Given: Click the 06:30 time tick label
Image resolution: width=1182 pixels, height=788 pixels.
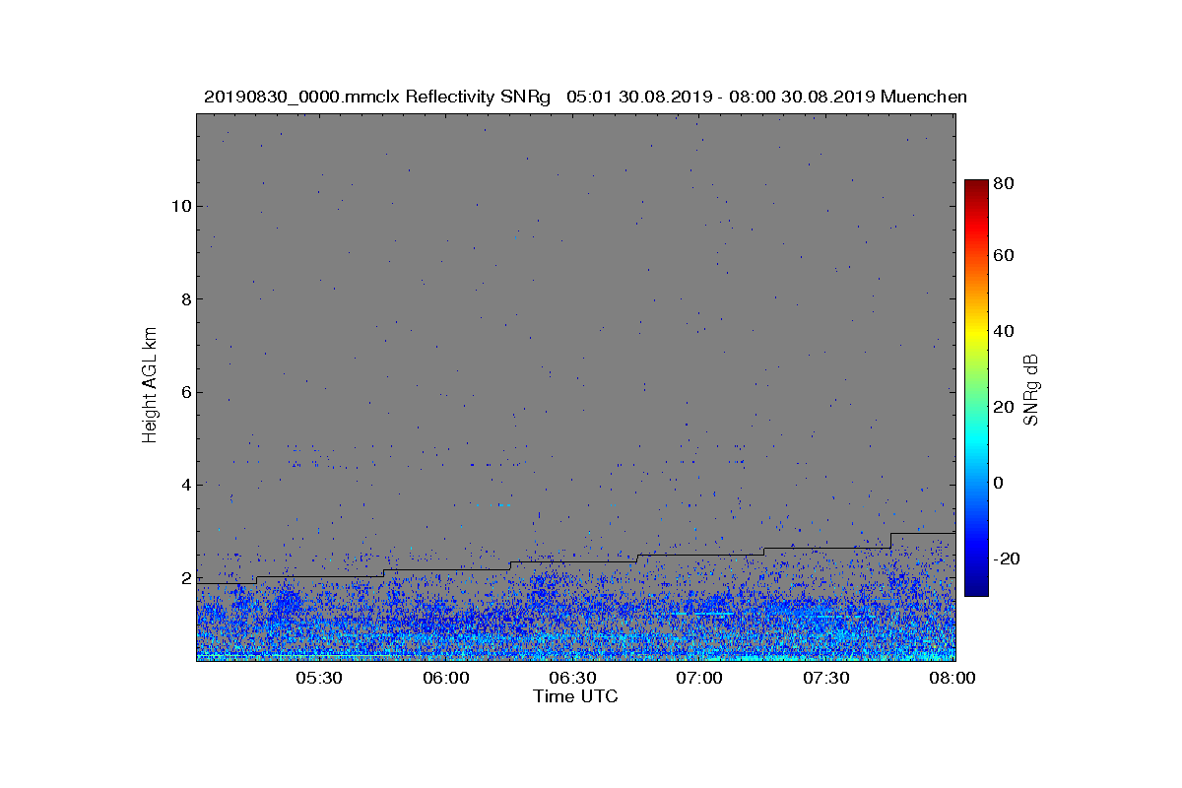Looking at the screenshot, I should [x=573, y=679].
